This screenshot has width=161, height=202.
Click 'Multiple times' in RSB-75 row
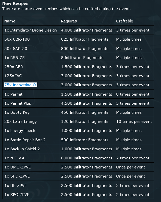coord(134,57)
